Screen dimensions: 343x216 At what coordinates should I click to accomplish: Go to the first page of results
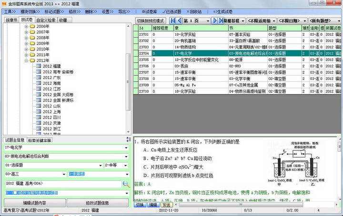pos(173,21)
